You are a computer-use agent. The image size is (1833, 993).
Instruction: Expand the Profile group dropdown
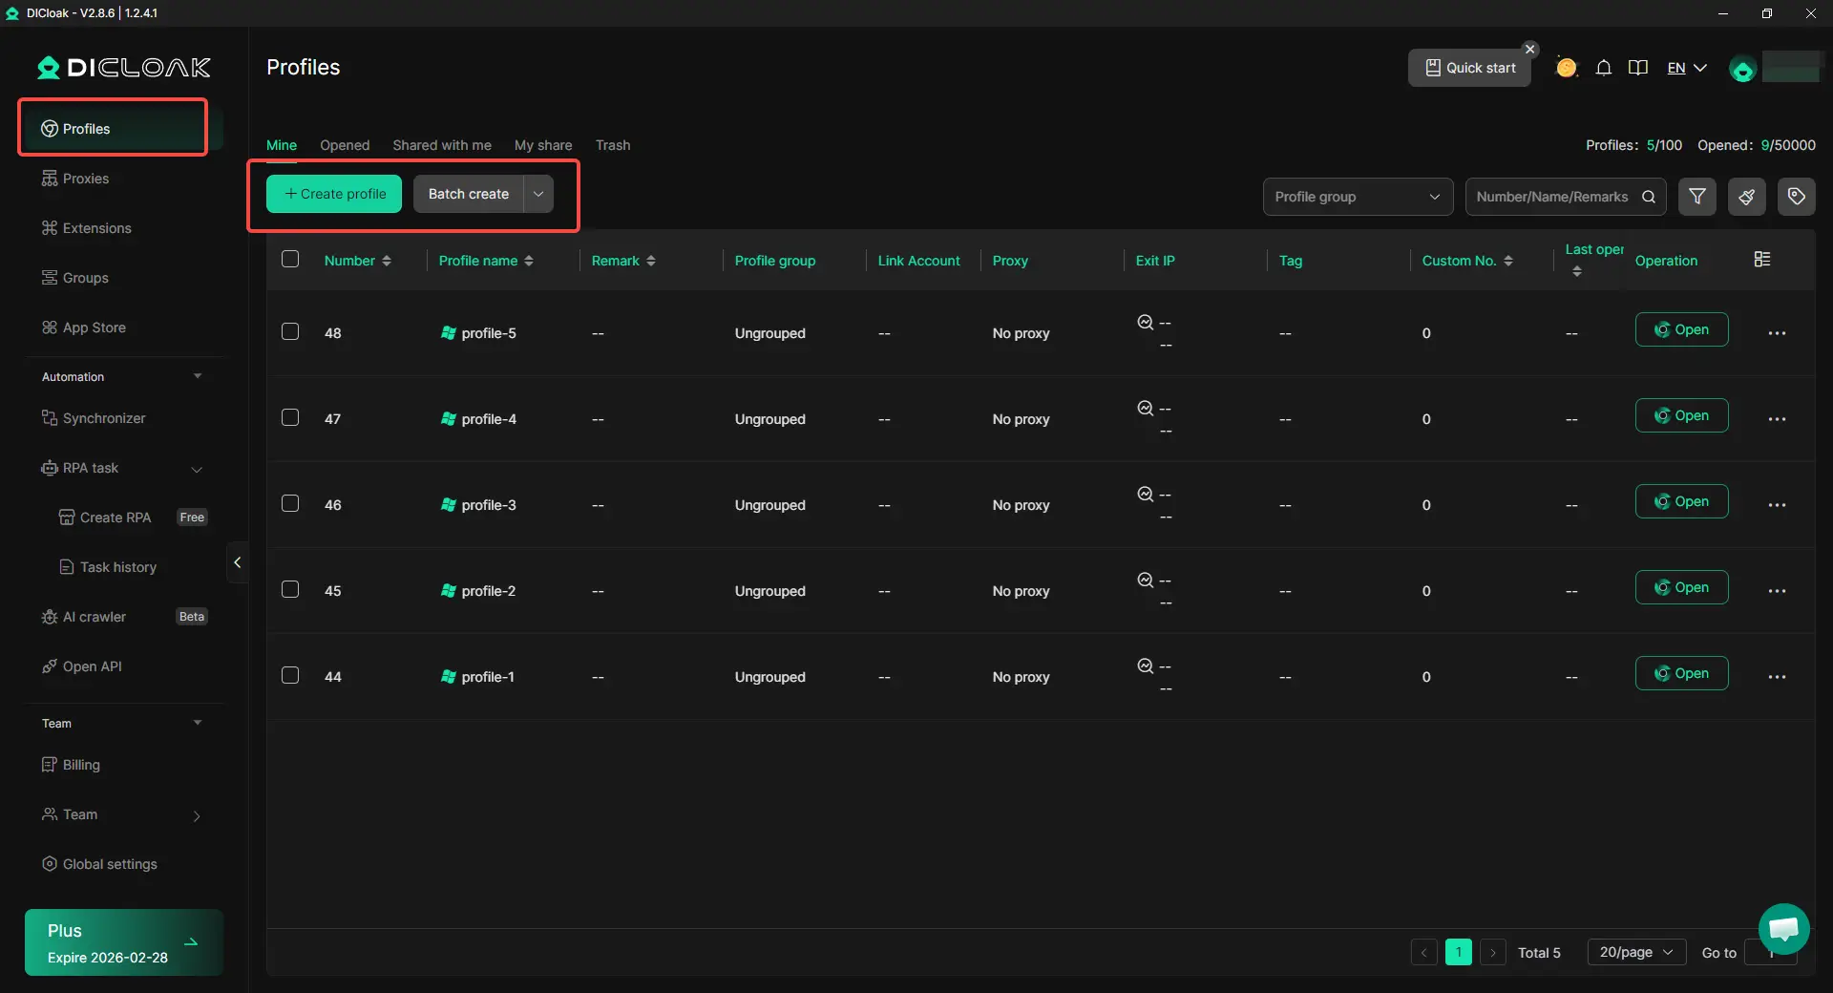[x=1357, y=197]
